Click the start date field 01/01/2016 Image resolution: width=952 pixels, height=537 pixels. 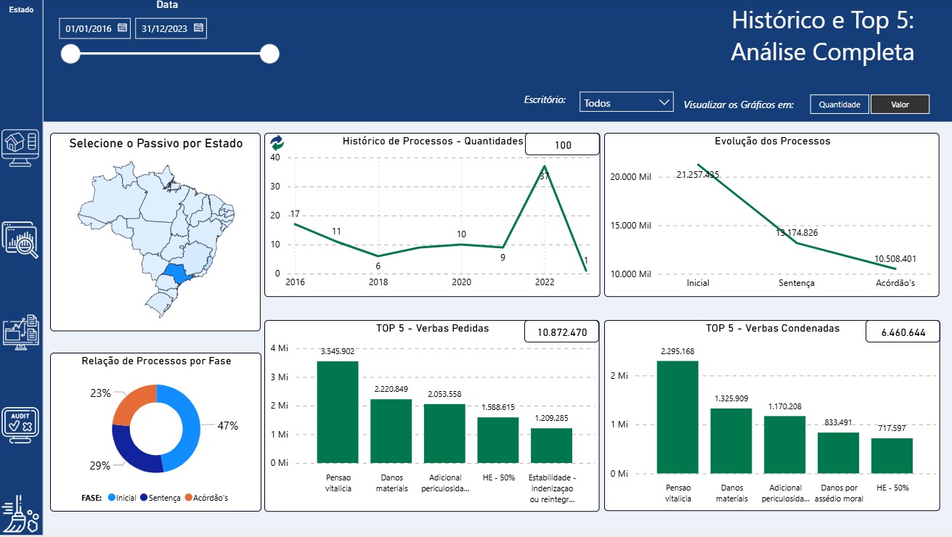(89, 29)
